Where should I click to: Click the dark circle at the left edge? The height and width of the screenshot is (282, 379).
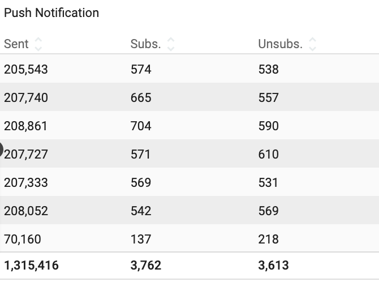click(1, 150)
